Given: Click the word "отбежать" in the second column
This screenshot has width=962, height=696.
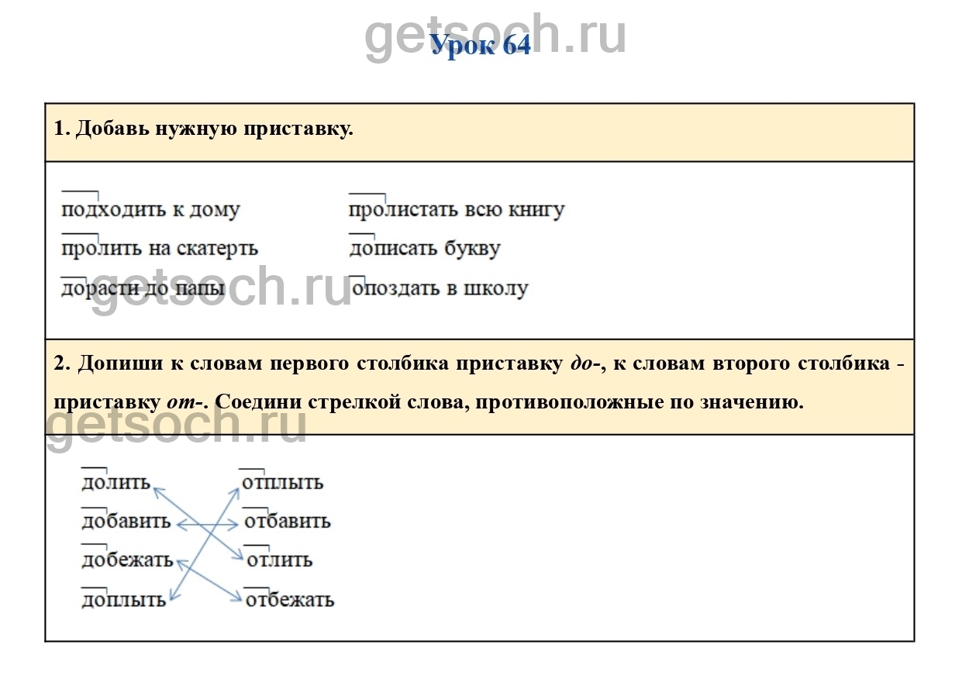Looking at the screenshot, I should 289,600.
